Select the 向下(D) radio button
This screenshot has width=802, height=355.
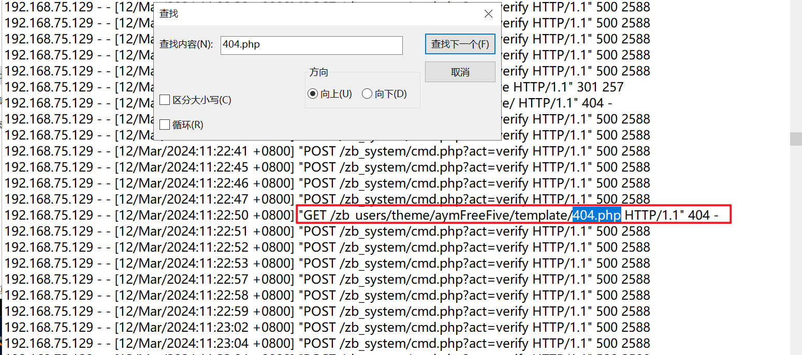367,94
